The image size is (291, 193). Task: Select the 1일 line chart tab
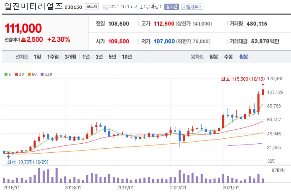[37, 57]
